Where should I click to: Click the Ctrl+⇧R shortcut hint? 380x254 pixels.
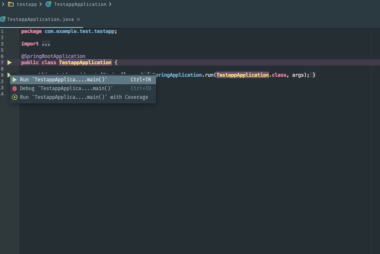click(141, 80)
